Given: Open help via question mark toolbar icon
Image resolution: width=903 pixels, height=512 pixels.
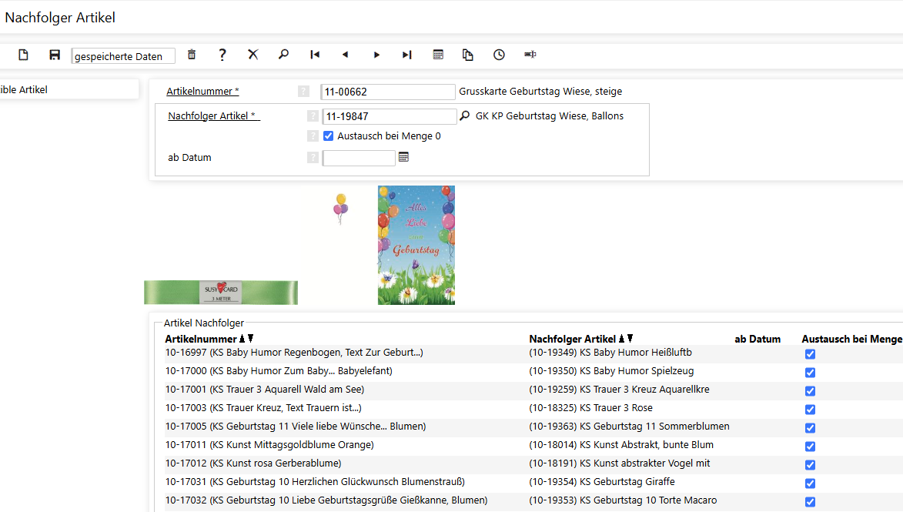Looking at the screenshot, I should (222, 55).
